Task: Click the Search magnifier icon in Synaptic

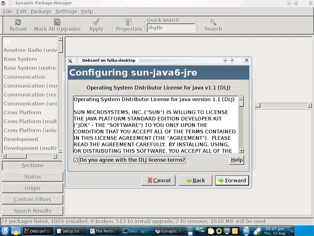Action: pos(213,22)
